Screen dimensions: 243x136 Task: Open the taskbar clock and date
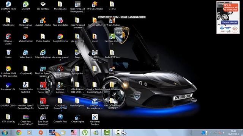234,133
